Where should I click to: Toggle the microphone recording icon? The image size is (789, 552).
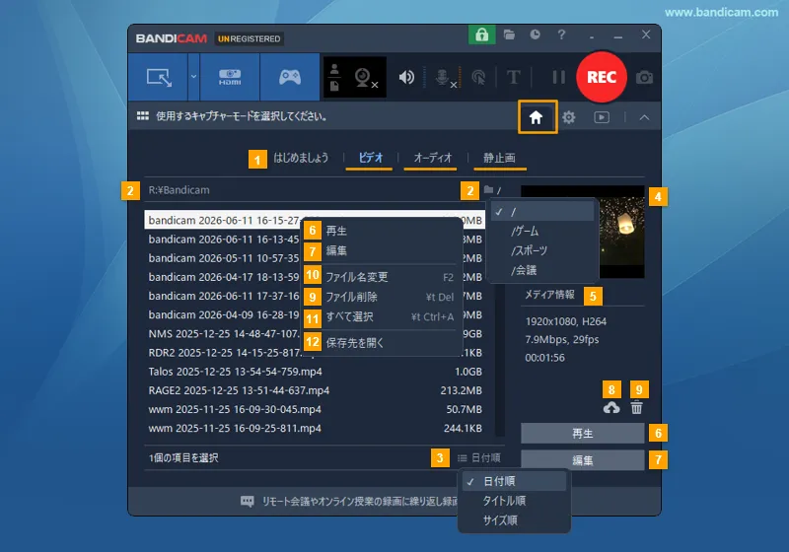pos(445,78)
